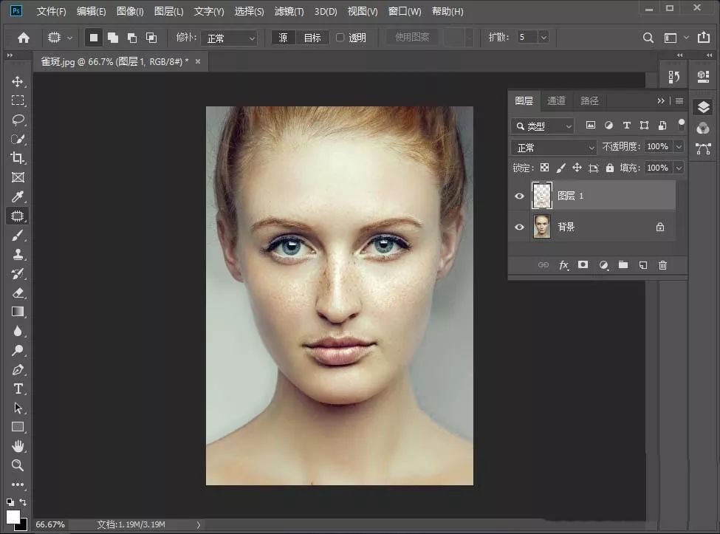Image resolution: width=720 pixels, height=534 pixels.
Task: Open the 不透明度 opacity dropdown arrow
Action: tap(678, 147)
